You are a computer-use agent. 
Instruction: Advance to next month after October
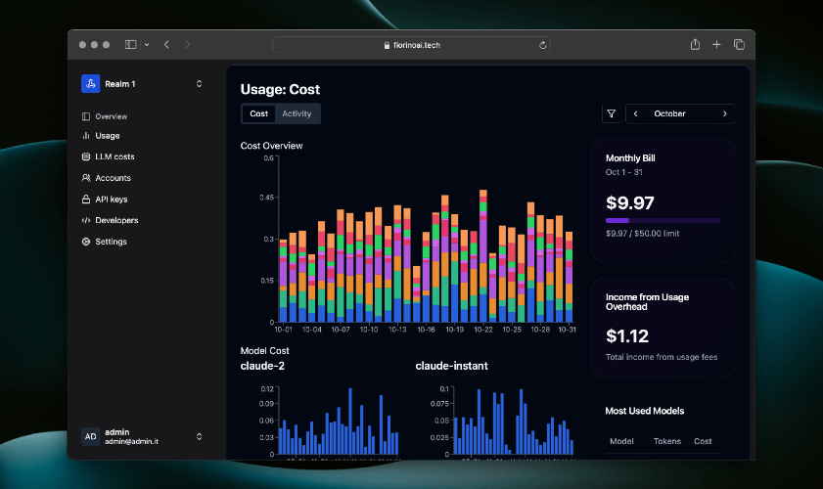725,113
